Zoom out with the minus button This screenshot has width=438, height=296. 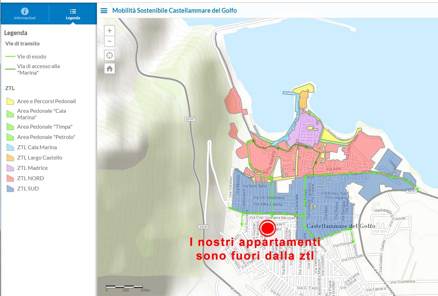[x=110, y=41]
